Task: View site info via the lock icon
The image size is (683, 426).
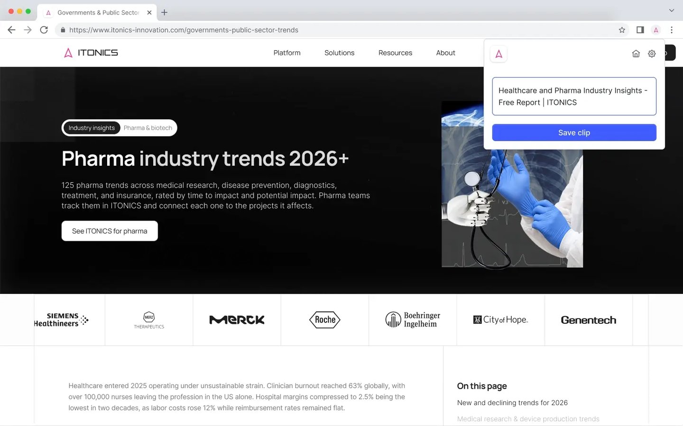Action: (x=63, y=30)
